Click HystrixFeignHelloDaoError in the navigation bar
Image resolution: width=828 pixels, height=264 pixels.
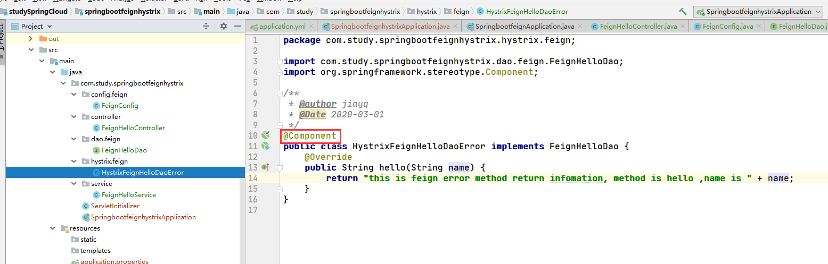(x=522, y=11)
